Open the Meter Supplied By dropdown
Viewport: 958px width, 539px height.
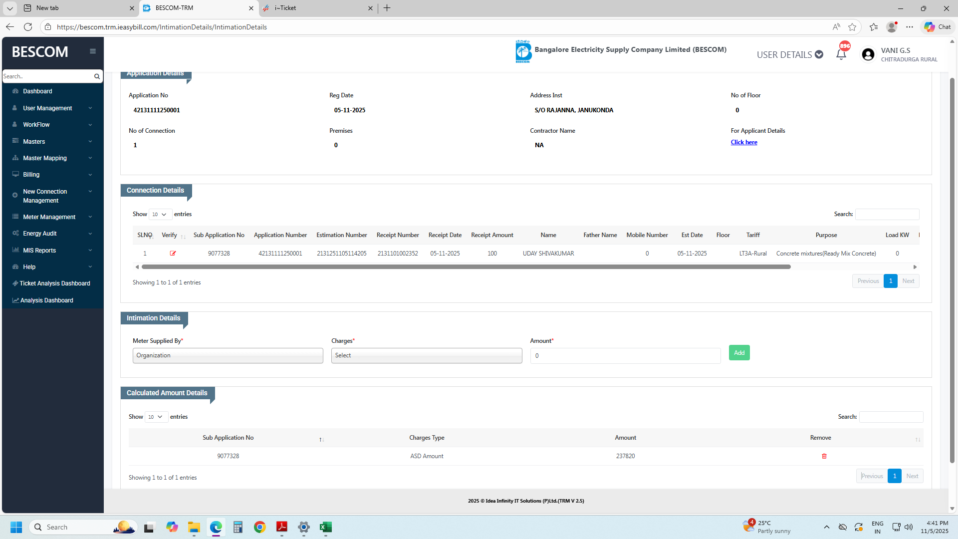(228, 355)
